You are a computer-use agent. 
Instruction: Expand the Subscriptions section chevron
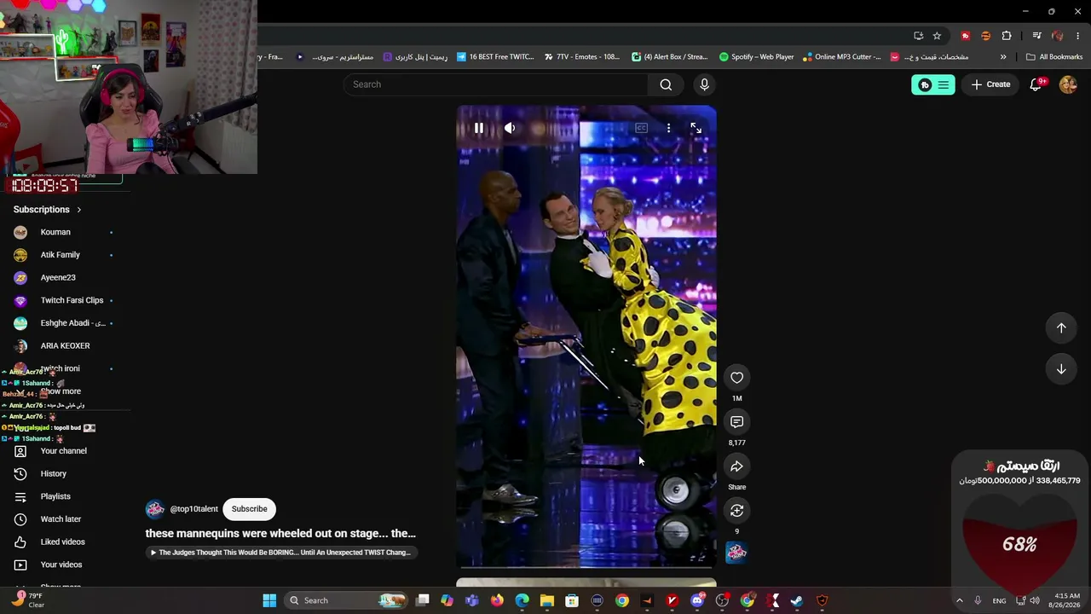(79, 210)
